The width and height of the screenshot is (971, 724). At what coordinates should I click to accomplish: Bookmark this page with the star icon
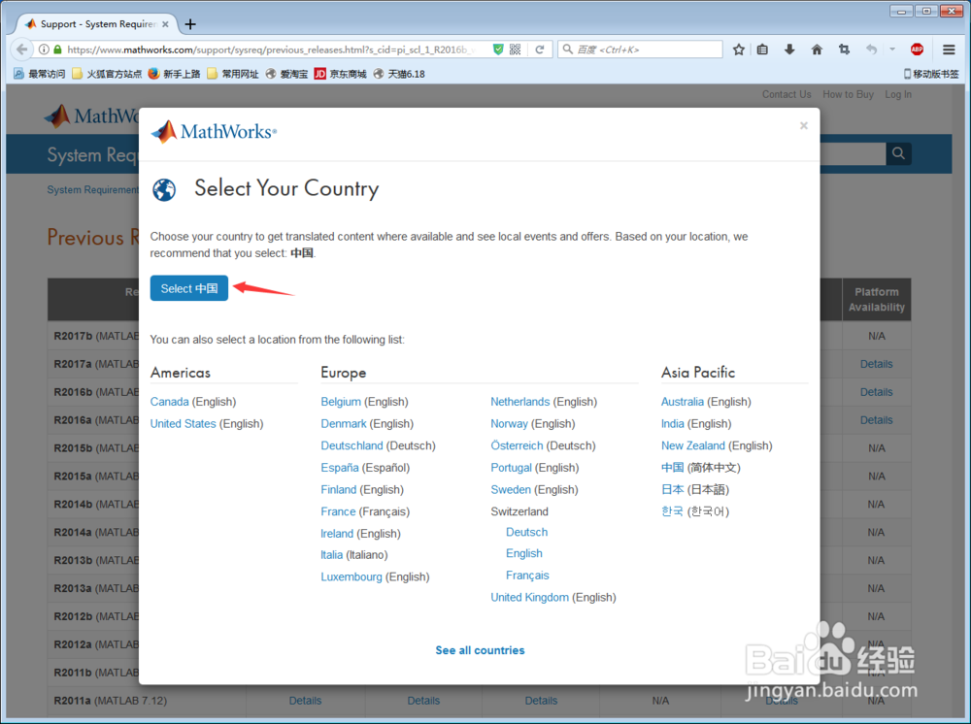click(x=738, y=49)
